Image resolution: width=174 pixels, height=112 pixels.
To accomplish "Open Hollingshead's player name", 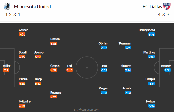I will click(x=147, y=30).
